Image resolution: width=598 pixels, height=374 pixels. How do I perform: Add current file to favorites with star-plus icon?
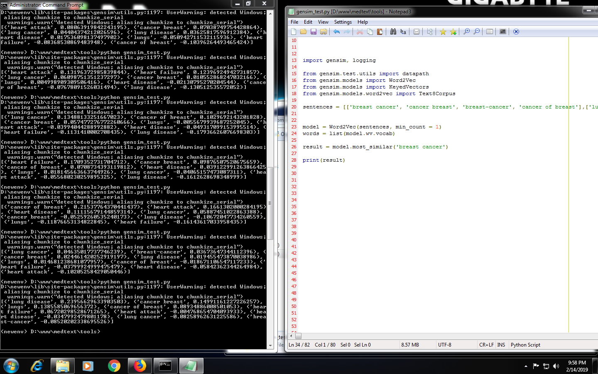(x=453, y=32)
